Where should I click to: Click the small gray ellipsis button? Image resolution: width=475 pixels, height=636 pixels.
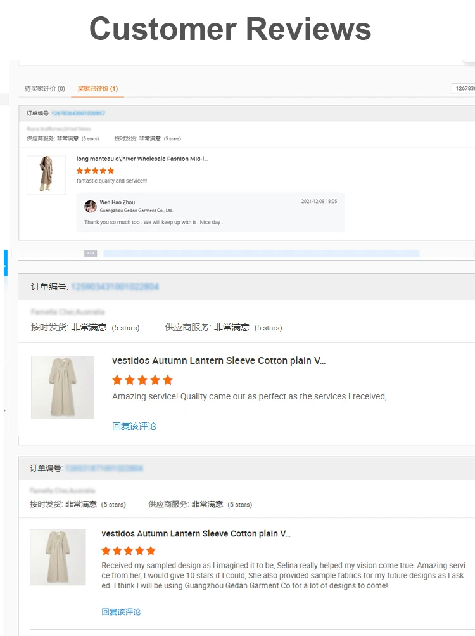(x=91, y=254)
